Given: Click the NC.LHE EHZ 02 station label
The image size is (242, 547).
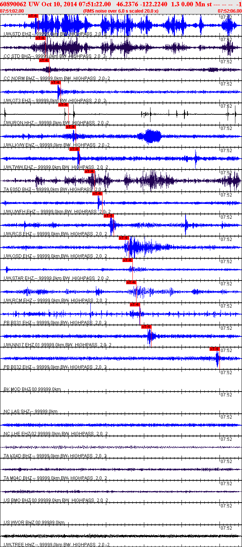Looking at the screenshot, I should click(21, 434).
